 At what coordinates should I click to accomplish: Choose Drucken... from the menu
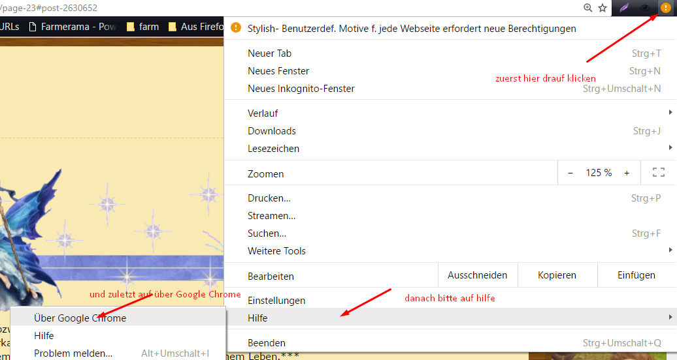[x=450, y=198]
